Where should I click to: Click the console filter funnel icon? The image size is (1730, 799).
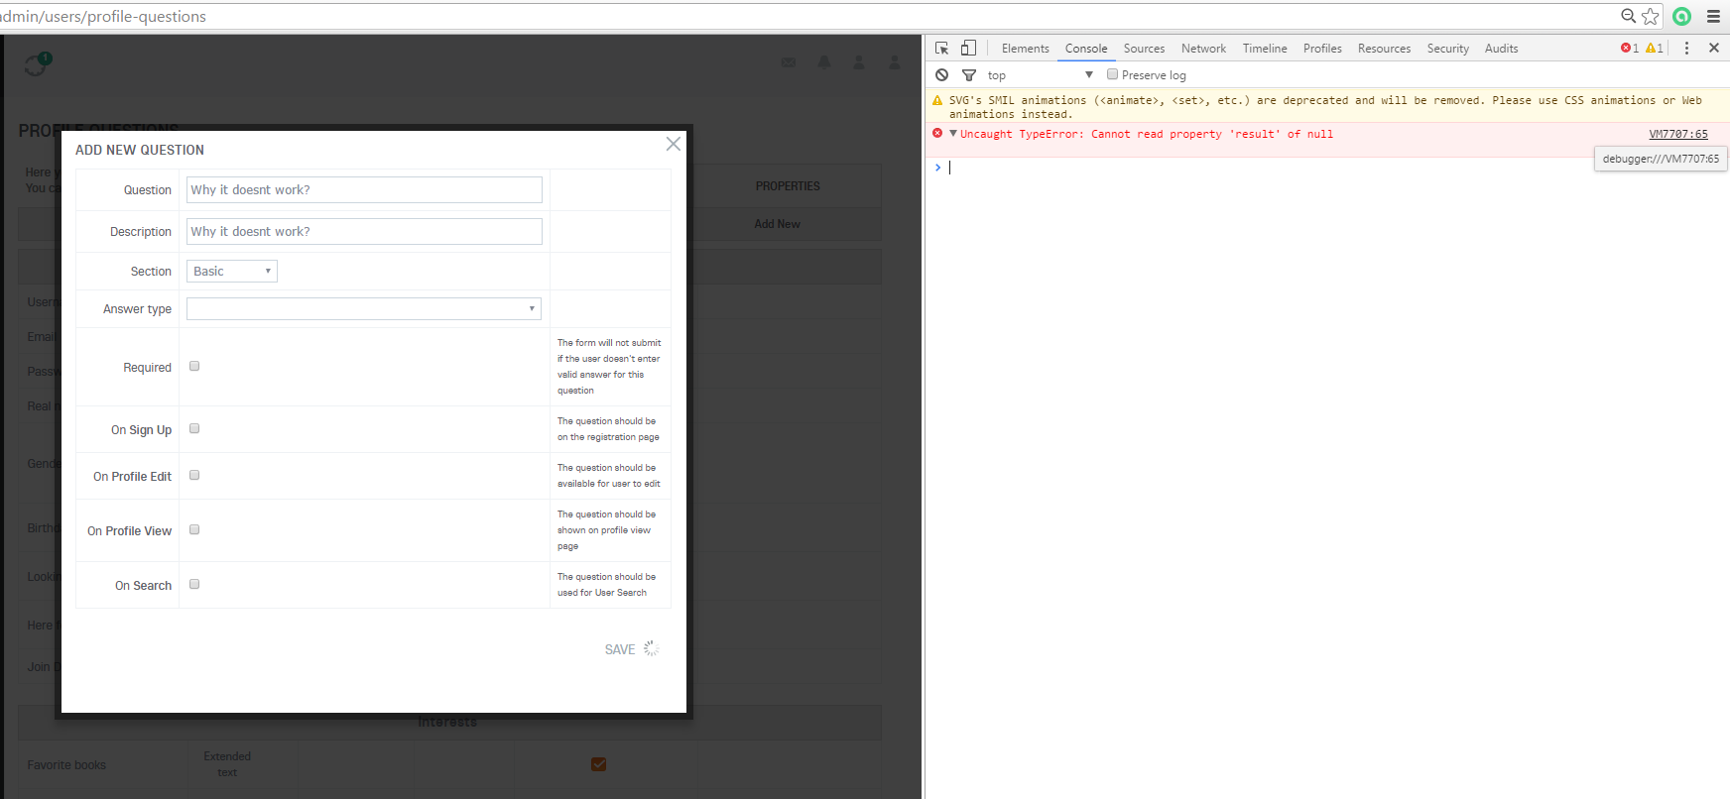969,75
